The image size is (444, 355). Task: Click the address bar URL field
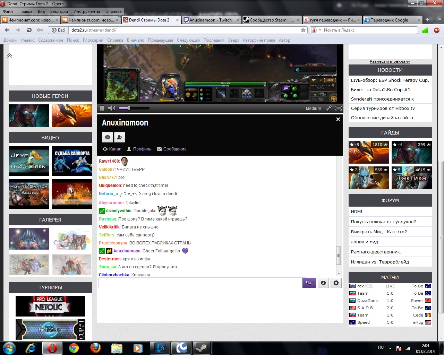[x=184, y=30]
